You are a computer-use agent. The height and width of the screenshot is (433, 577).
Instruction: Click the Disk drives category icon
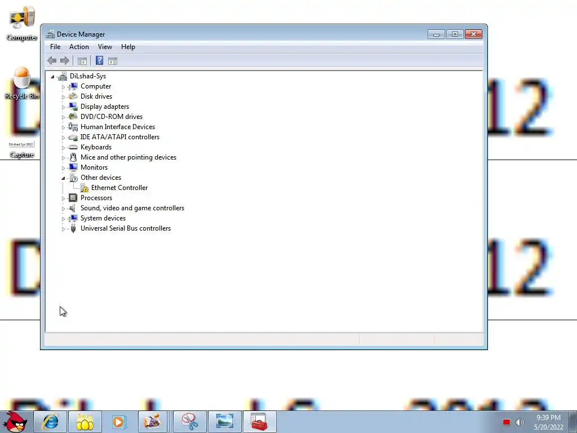click(x=73, y=96)
